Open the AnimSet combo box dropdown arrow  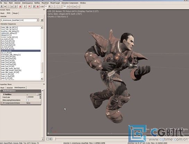pyautogui.click(x=38, y=20)
